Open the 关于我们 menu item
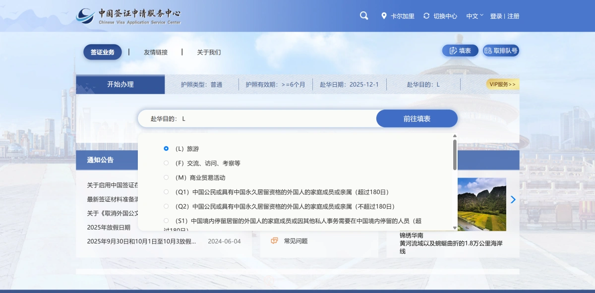The width and height of the screenshot is (595, 293). (209, 52)
